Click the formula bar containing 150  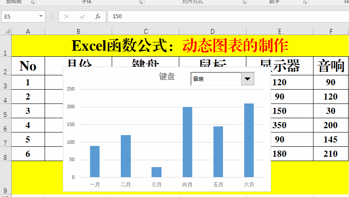228,16
